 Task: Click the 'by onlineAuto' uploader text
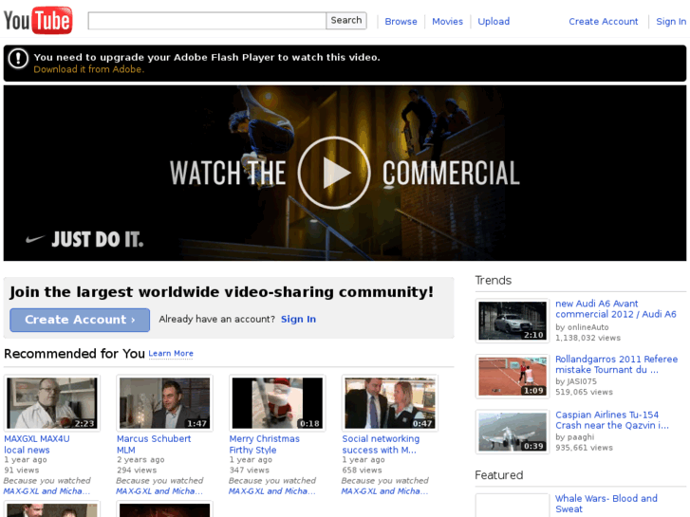pos(582,327)
